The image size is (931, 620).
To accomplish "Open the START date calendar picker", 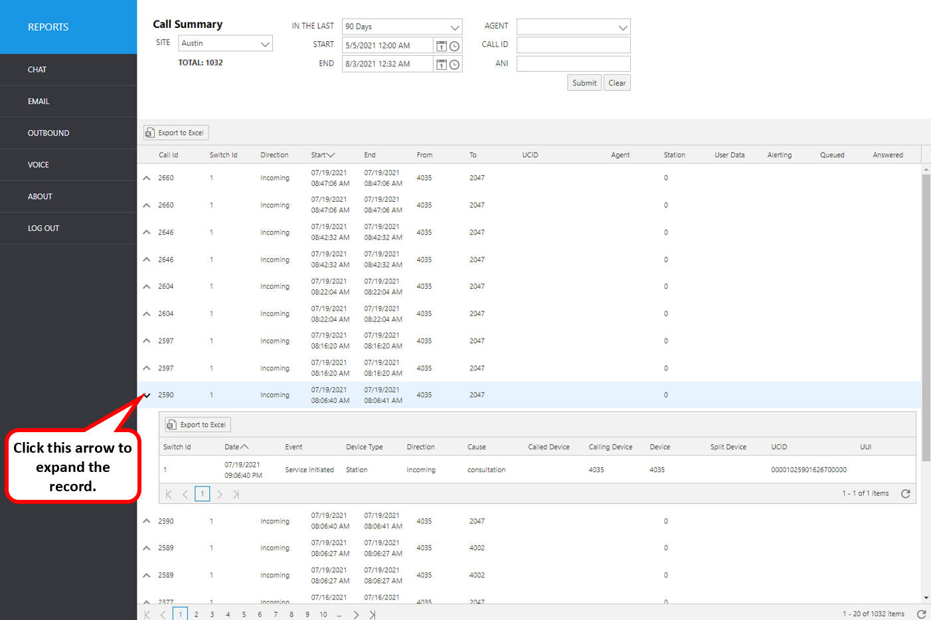I will click(x=441, y=46).
